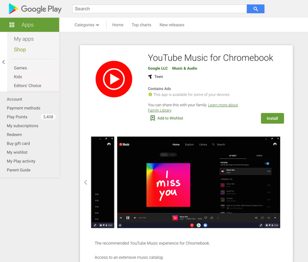The image size is (308, 262).
Task: Open Payment methods
Action: tap(24, 108)
